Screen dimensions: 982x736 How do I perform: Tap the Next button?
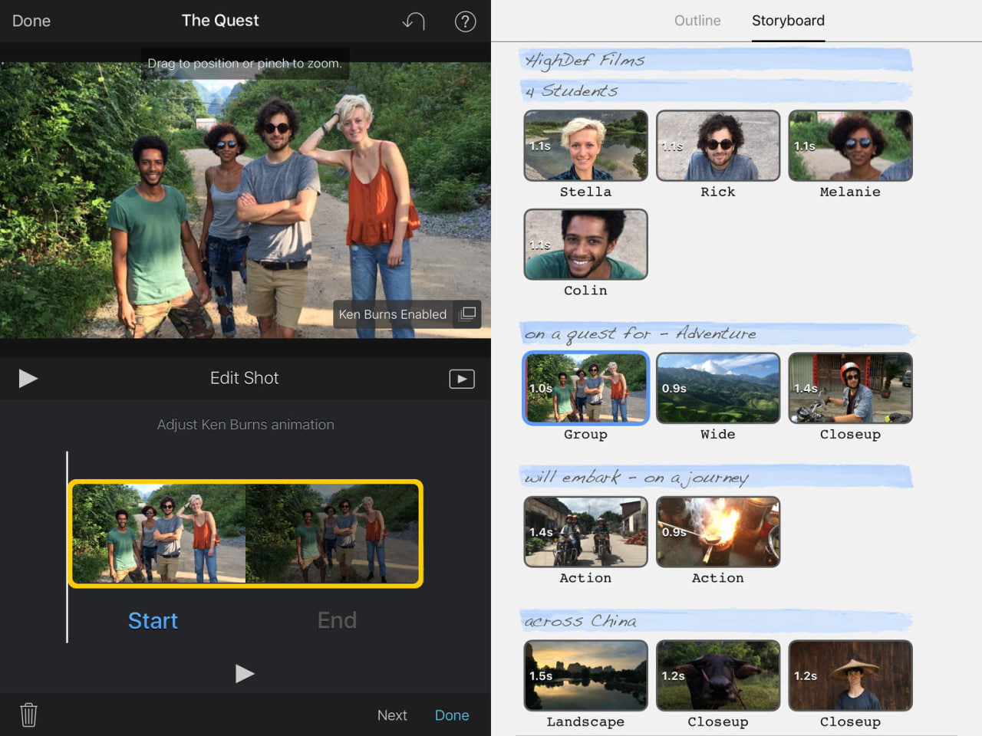click(x=392, y=715)
